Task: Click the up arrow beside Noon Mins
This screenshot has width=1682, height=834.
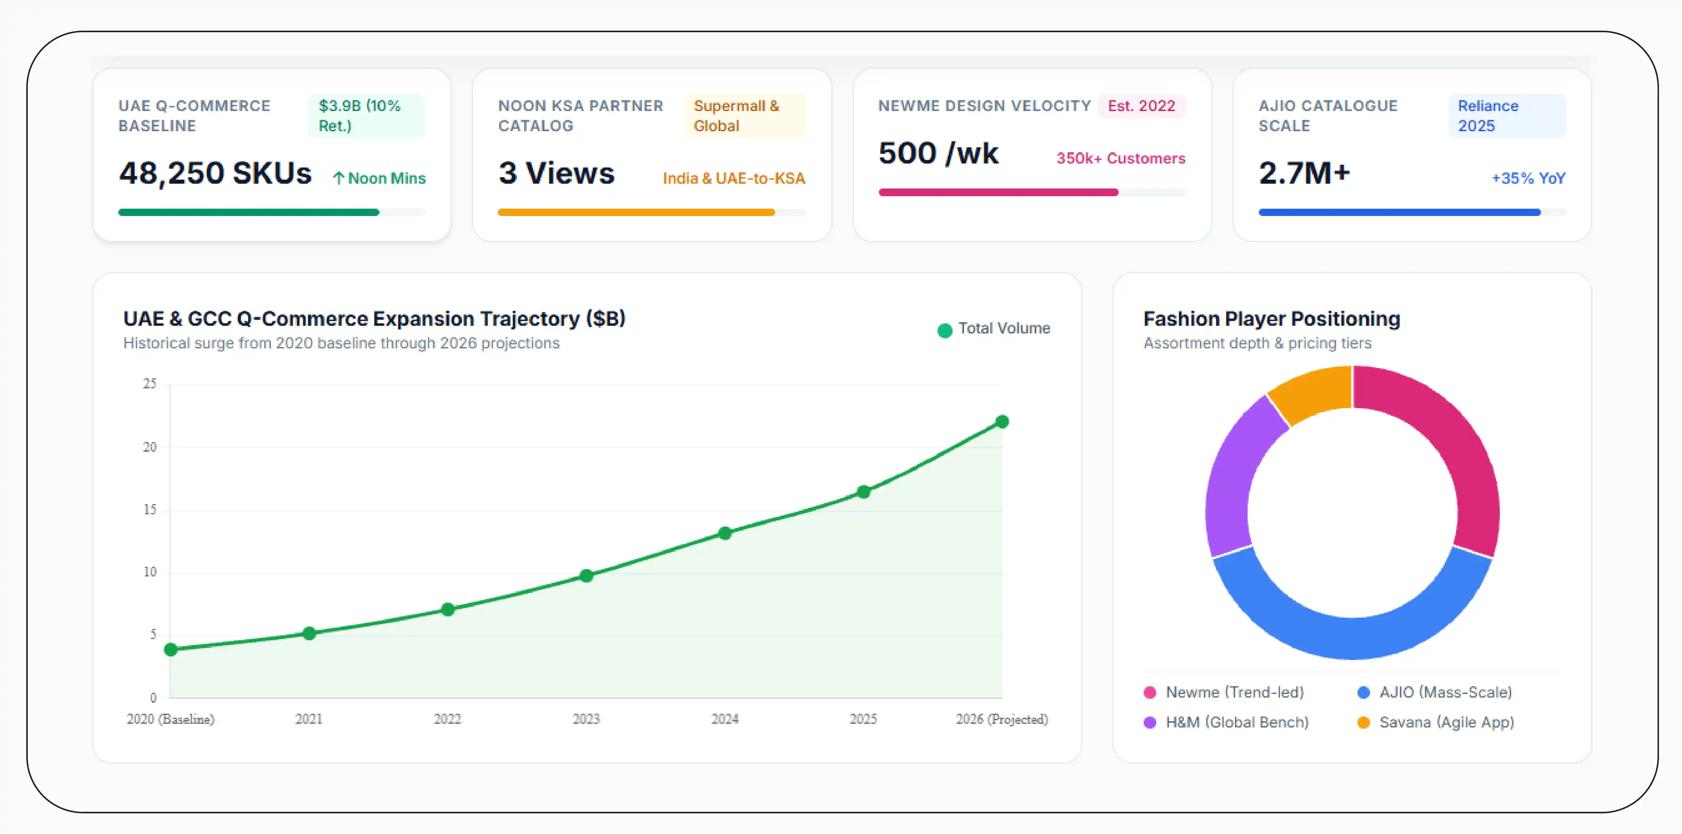Action: click(338, 178)
